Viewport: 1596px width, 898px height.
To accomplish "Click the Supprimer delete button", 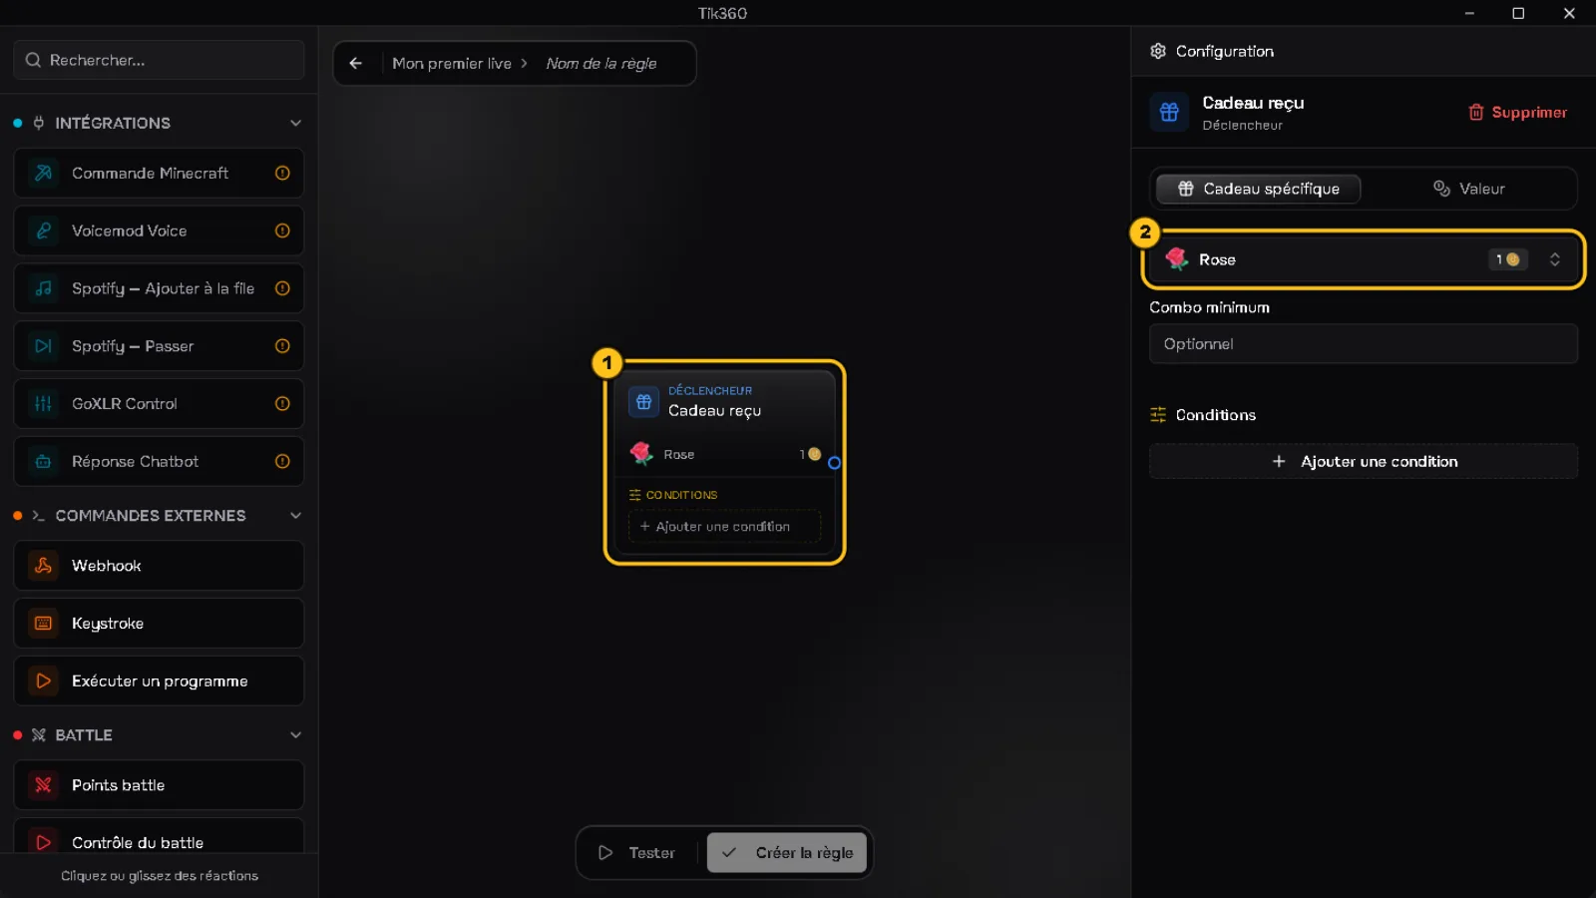I will 1517,113.
